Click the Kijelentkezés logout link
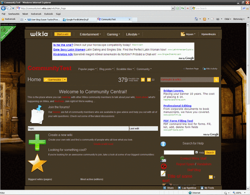250x195 pixels. point(208,34)
